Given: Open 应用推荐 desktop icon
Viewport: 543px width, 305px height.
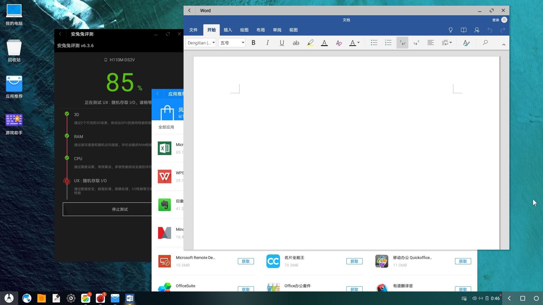Looking at the screenshot, I should click(x=14, y=87).
